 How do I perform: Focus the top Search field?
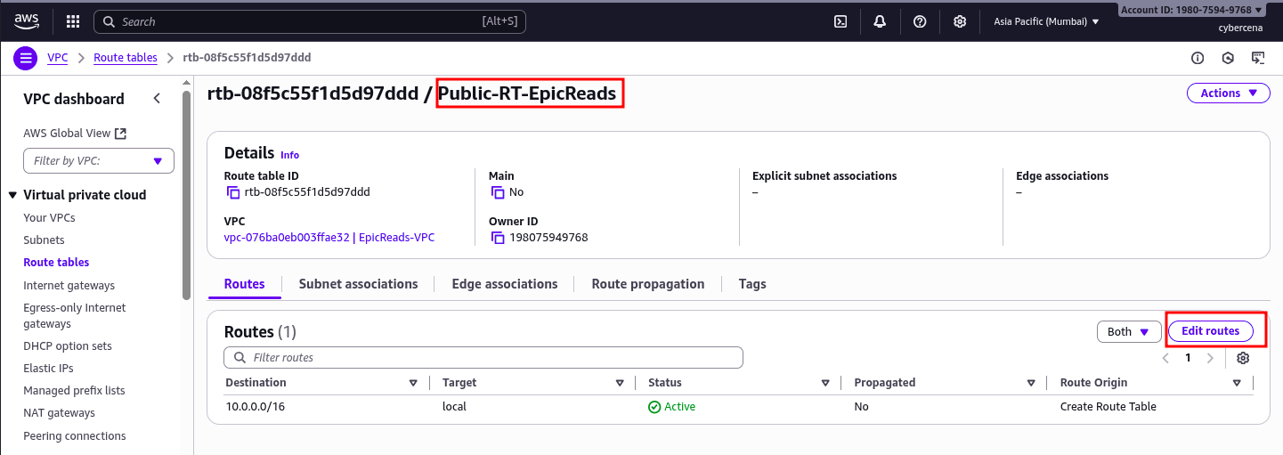310,21
